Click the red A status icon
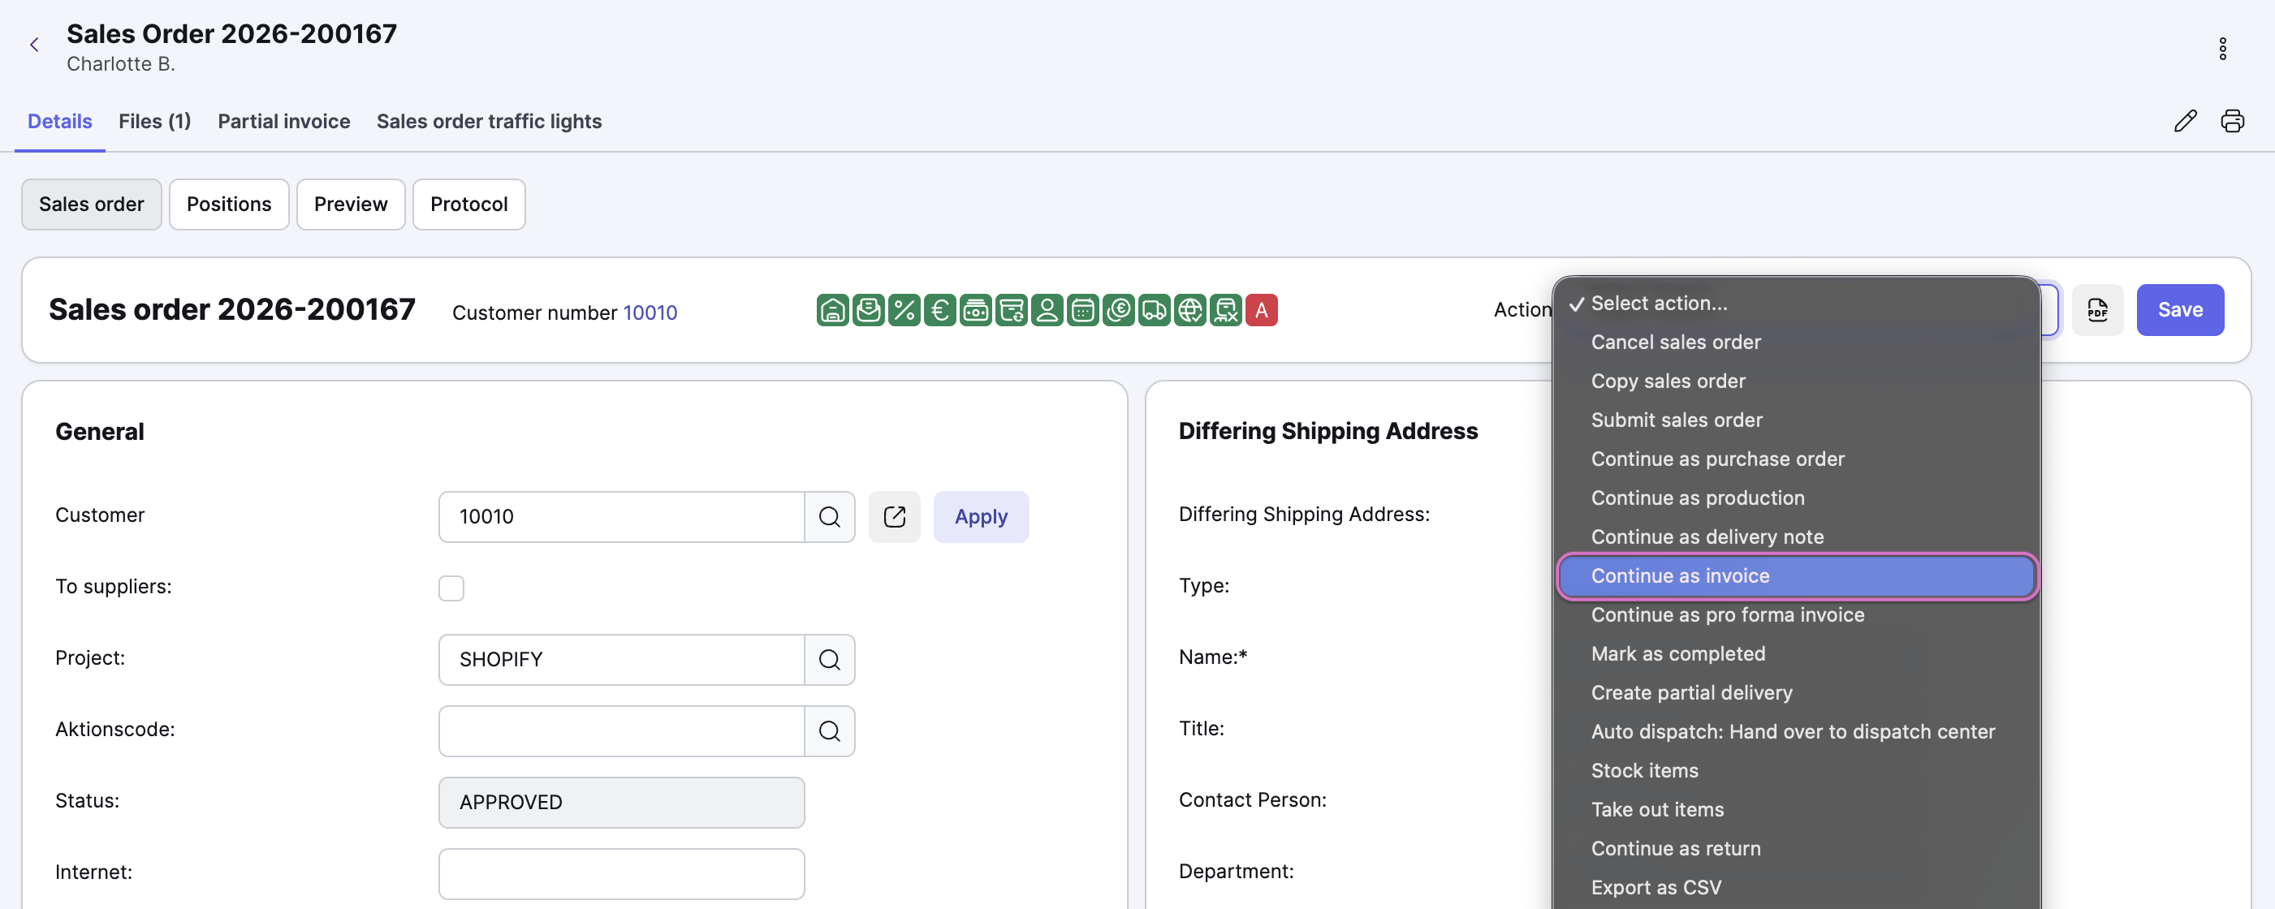The width and height of the screenshot is (2275, 909). click(x=1261, y=310)
